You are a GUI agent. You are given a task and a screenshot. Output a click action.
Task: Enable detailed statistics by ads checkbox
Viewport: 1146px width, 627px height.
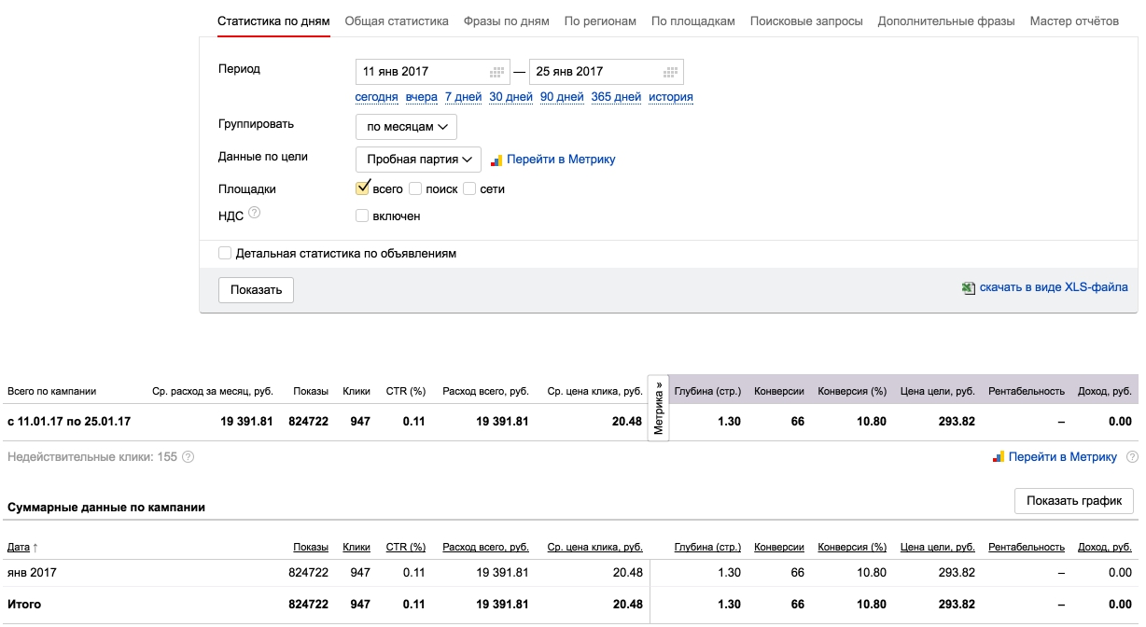[225, 253]
